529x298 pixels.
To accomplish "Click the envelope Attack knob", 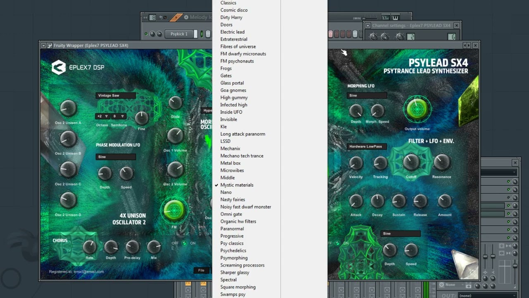I will [x=356, y=201].
